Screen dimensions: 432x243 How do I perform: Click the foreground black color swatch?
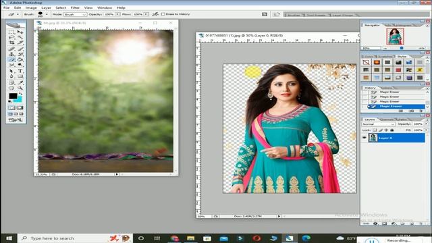pyautogui.click(x=12, y=96)
